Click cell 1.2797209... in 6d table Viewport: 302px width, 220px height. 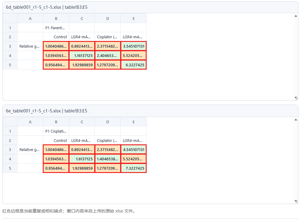(x=108, y=65)
